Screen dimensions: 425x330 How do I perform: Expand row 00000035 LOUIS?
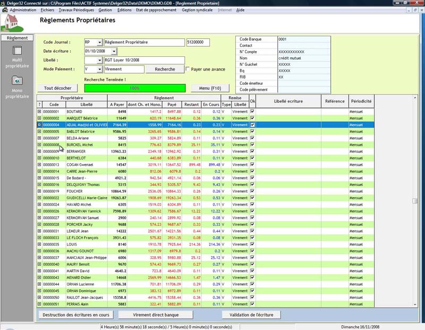coord(39,244)
